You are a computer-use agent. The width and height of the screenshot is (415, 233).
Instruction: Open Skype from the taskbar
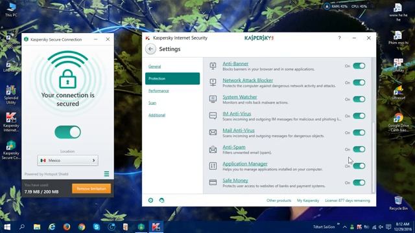tap(97, 227)
